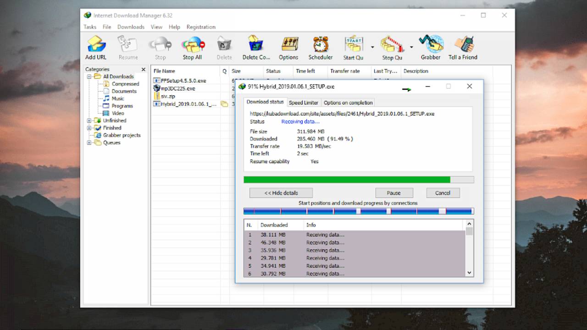587x330 pixels.
Task: Click the Tell a Friend icon
Action: tap(463, 45)
